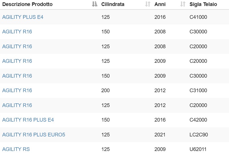Select the U62011 frame code cell
The image size is (229, 153).
(198, 149)
